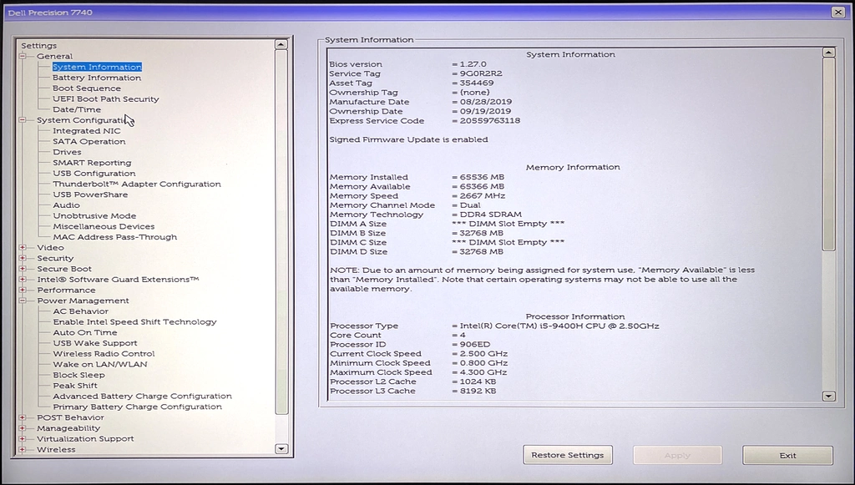Select Primary Battery Charge Configuration
This screenshot has width=855, height=485.
[x=137, y=407]
